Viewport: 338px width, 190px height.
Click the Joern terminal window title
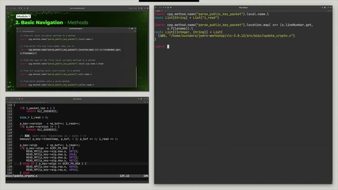pyautogui.click(x=243, y=7)
